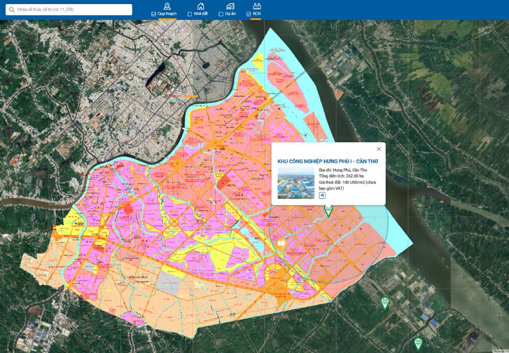This screenshot has width=509, height=353.
Task: Click the Quy hoạch map pin icon
Action: coord(167,6)
